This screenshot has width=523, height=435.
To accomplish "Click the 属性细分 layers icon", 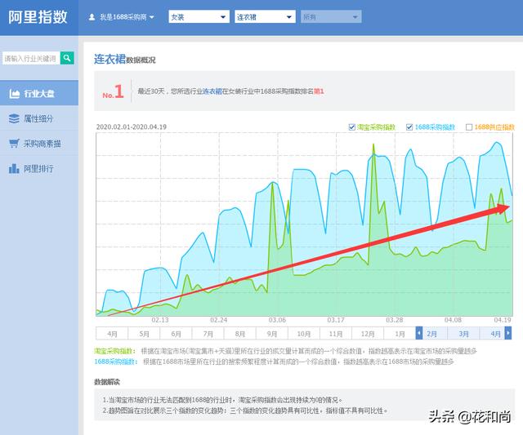I will click(x=14, y=118).
